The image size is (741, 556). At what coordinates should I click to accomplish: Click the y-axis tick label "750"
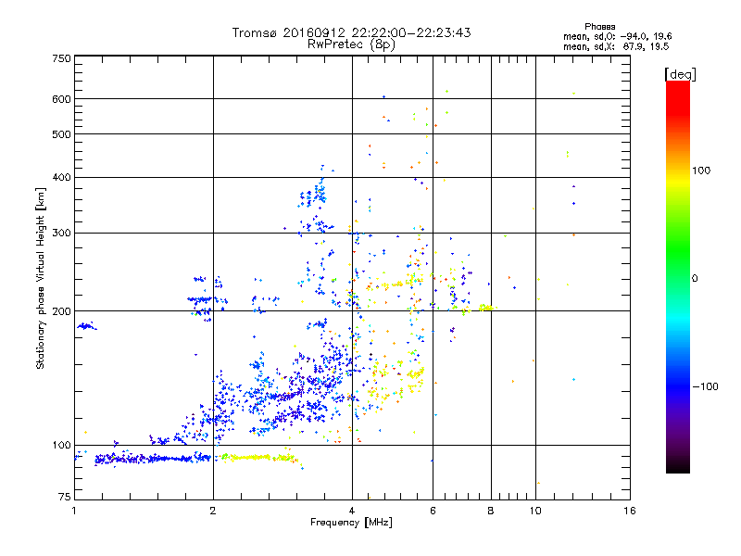(x=61, y=58)
